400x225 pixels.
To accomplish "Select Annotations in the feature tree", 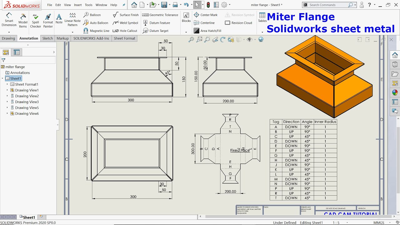I will tap(17, 73).
